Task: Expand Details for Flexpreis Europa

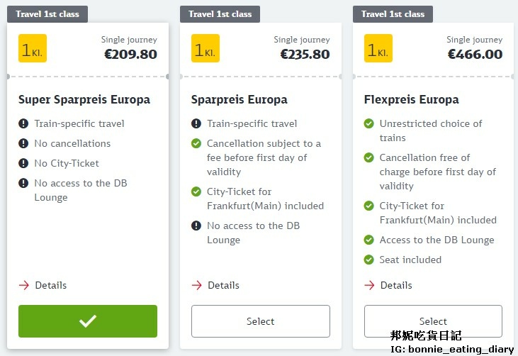Action: click(x=388, y=285)
